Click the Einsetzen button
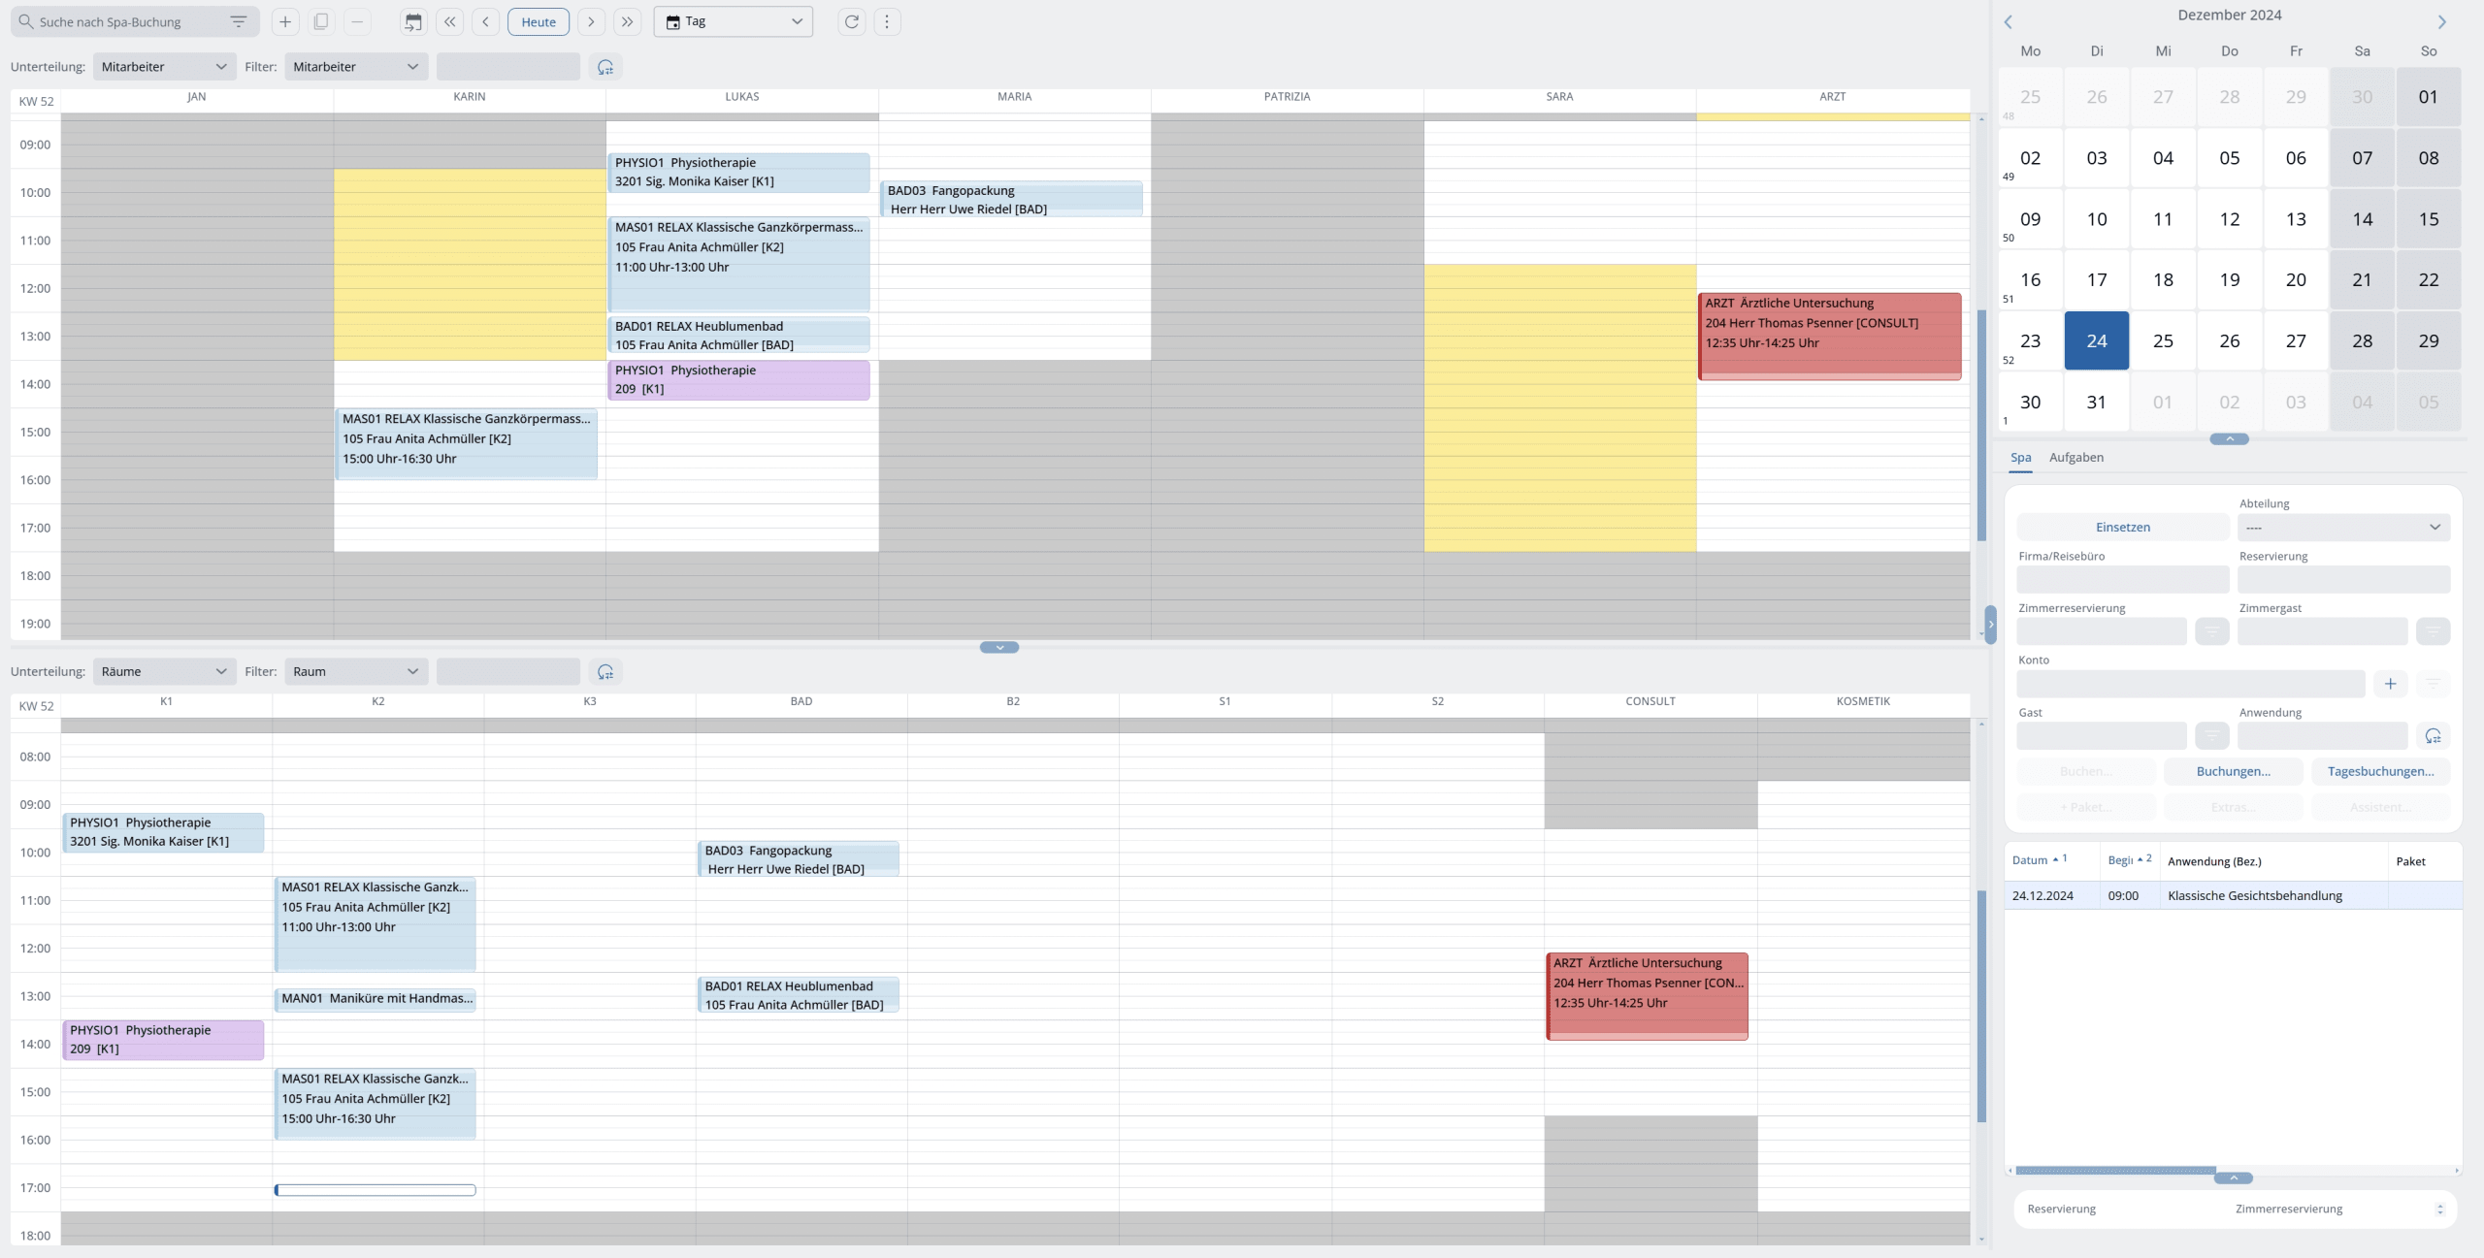This screenshot has height=1258, width=2484. (2122, 528)
